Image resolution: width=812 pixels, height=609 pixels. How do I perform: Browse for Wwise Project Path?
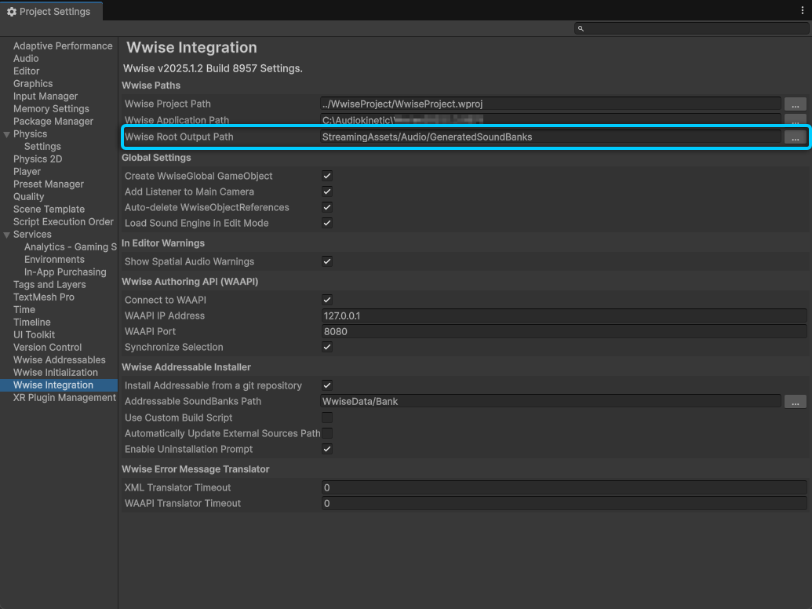point(795,104)
